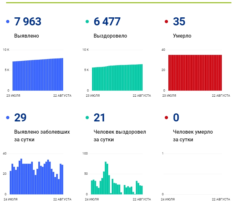Click the 7 963 total detected number
This screenshot has width=233, height=203.
tap(28, 22)
